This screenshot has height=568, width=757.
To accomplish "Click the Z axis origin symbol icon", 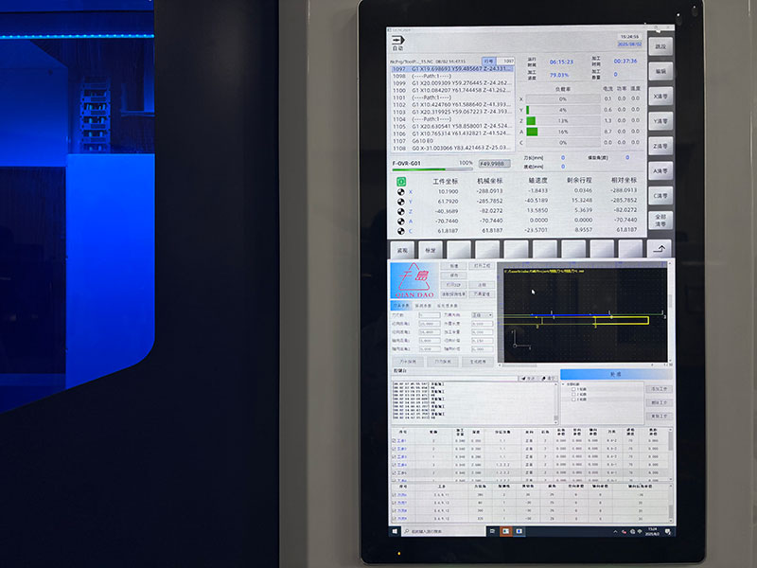I will [400, 210].
